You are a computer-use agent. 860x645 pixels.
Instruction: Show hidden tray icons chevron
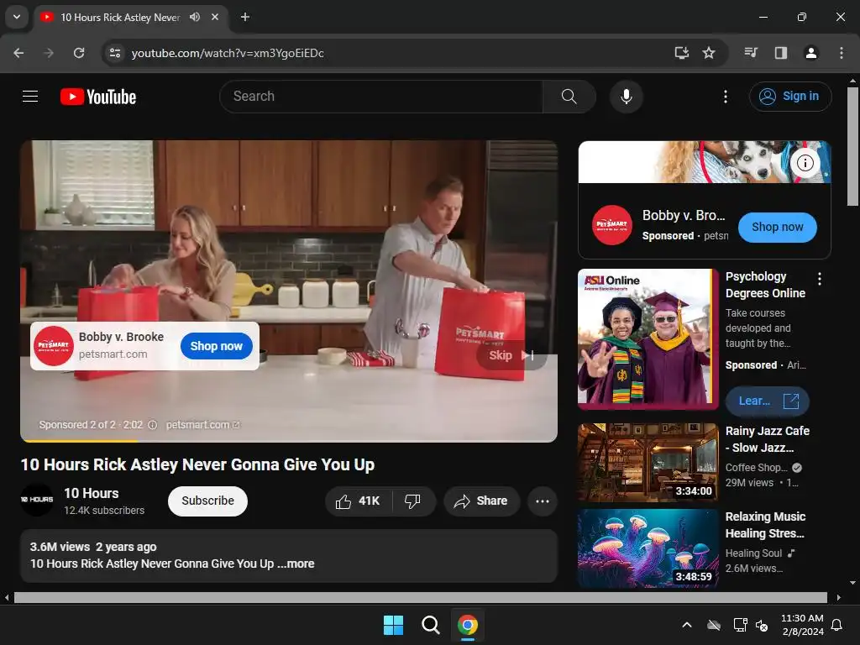click(x=687, y=625)
